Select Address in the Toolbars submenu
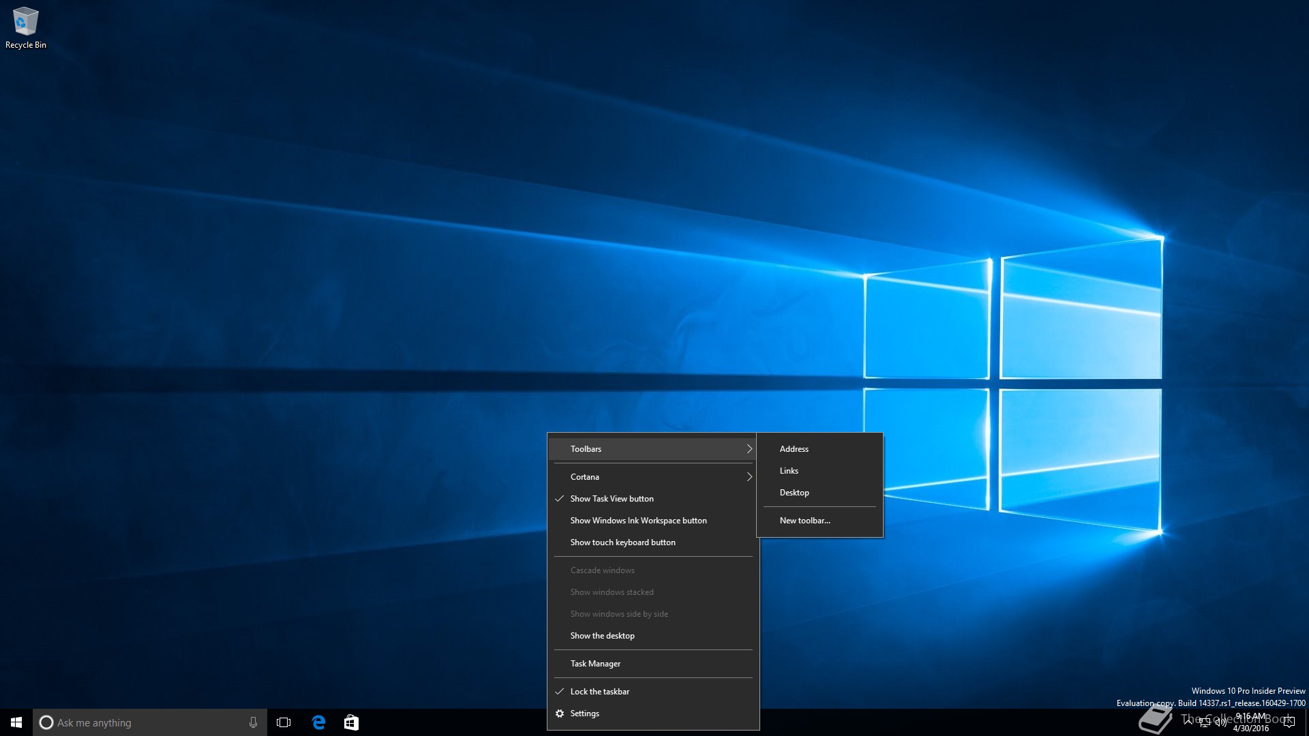 click(819, 449)
